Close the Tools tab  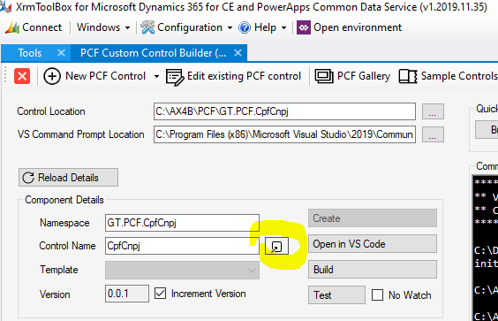pyautogui.click(x=61, y=53)
